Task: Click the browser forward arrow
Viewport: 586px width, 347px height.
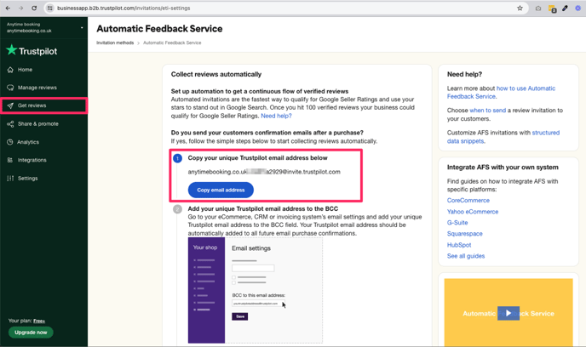Action: 21,8
